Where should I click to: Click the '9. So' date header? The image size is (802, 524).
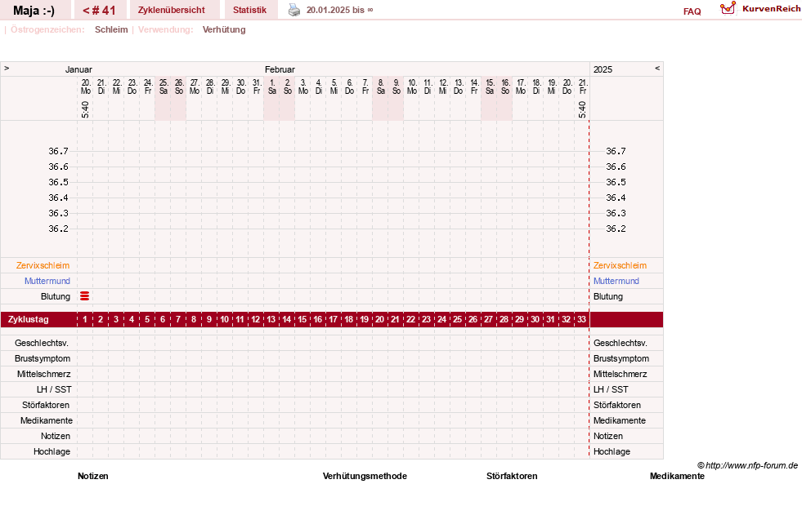[x=397, y=87]
